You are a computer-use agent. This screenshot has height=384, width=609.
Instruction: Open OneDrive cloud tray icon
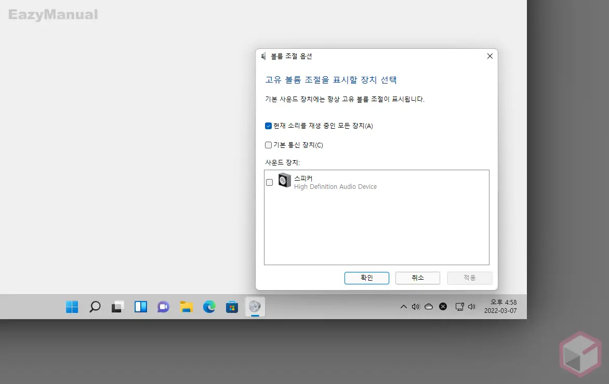pyautogui.click(x=429, y=307)
